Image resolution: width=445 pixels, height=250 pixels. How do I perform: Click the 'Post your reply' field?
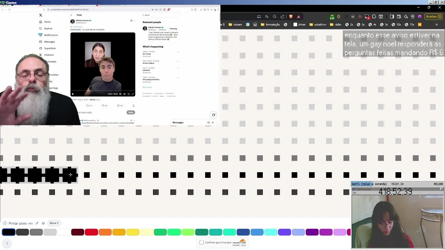84,112
